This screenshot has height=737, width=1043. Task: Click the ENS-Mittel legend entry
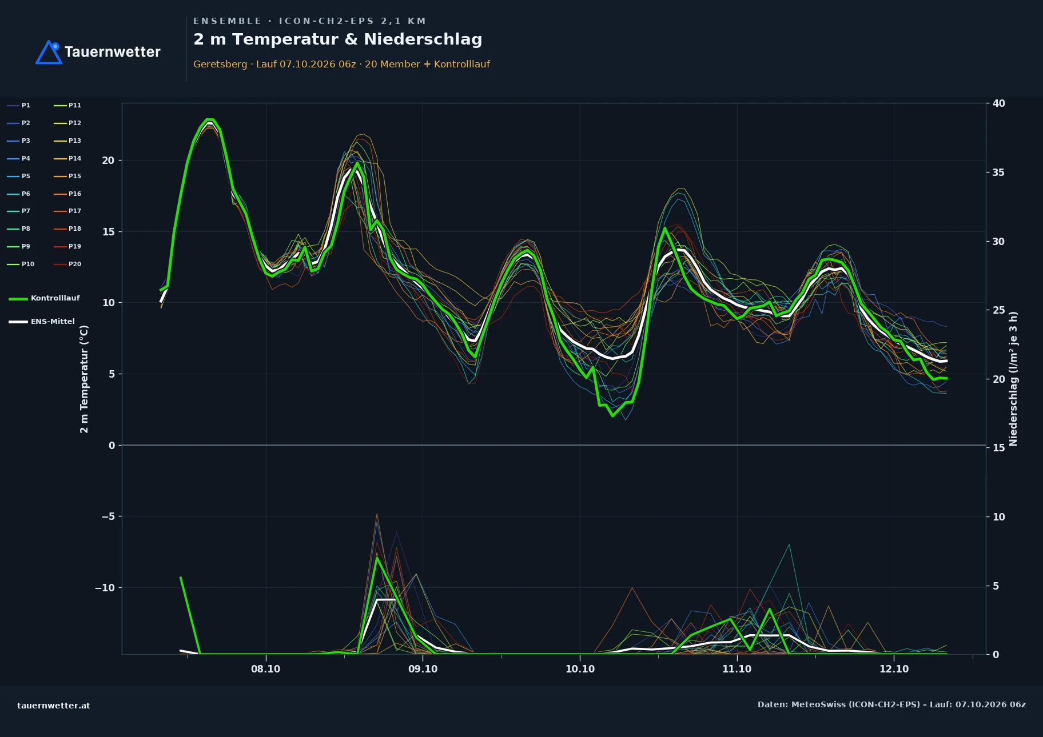click(x=42, y=322)
